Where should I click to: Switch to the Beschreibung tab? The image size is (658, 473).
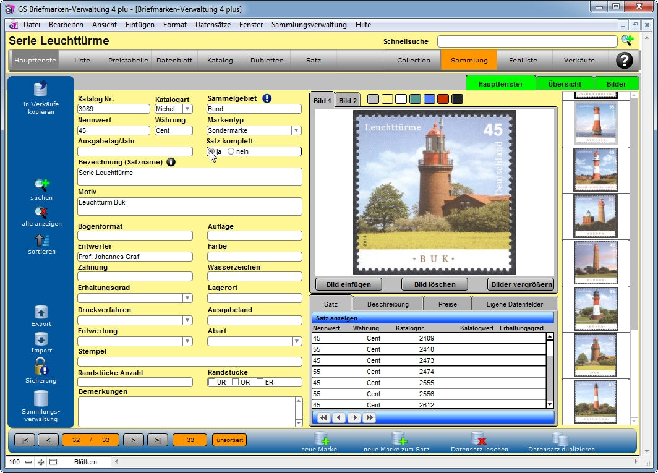388,304
